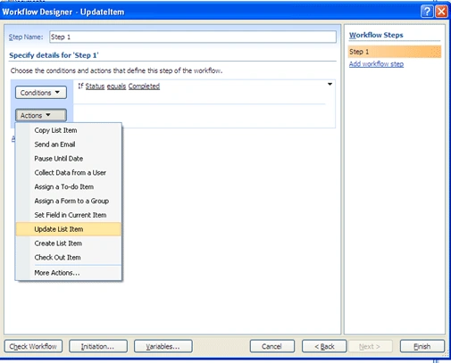Click the Completed value link
The height and width of the screenshot is (363, 451).
point(144,87)
